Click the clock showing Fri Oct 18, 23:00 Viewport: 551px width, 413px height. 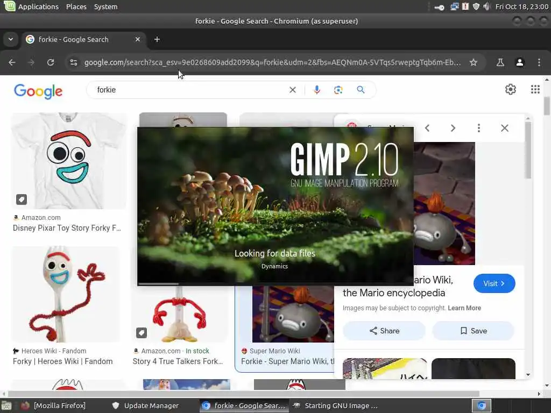tap(521, 6)
